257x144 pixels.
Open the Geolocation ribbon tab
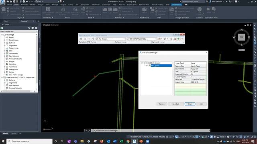click(x=176, y=5)
